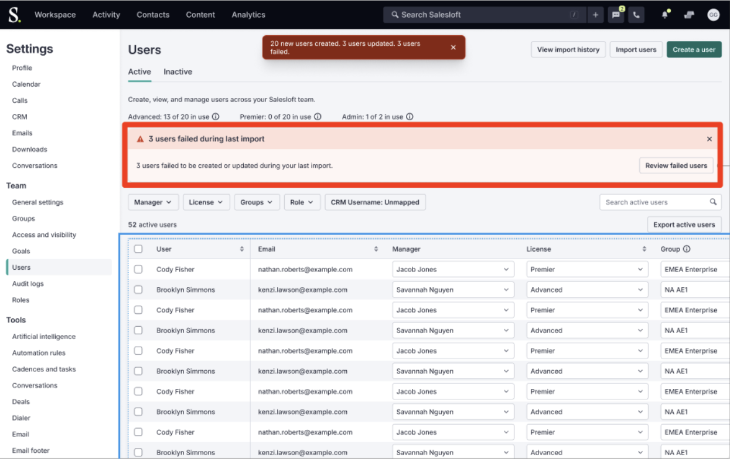Click the GG user avatar
730x461 pixels.
point(713,15)
